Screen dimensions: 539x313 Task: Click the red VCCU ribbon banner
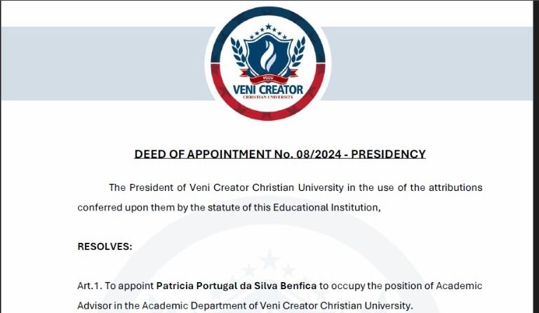268,74
